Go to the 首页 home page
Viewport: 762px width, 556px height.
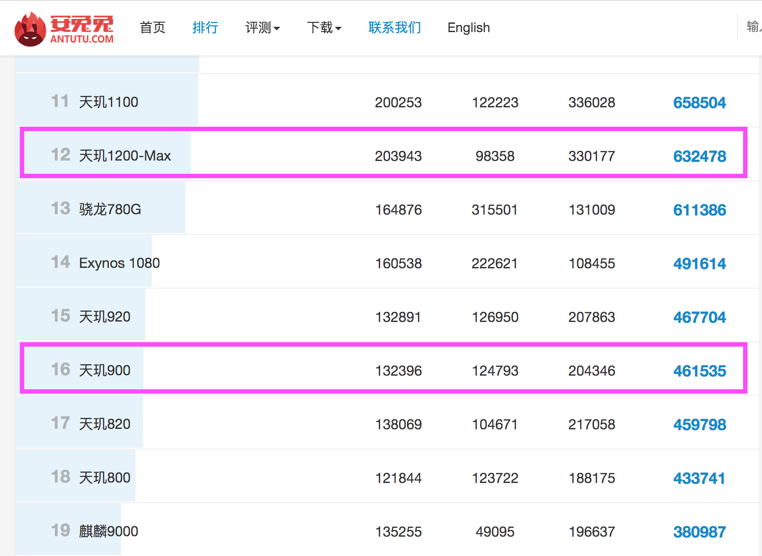152,28
